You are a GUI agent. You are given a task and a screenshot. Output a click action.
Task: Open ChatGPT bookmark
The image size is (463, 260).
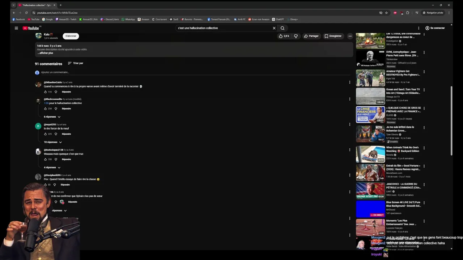coord(278,19)
